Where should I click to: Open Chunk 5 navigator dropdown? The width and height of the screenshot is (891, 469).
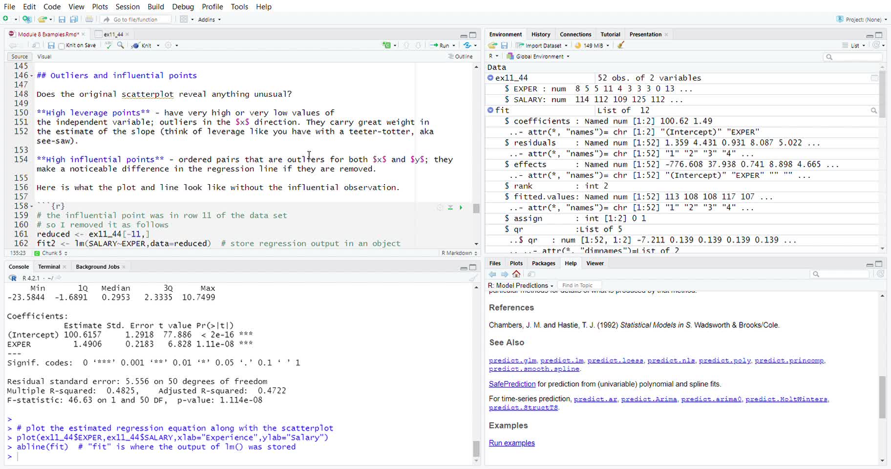point(51,253)
